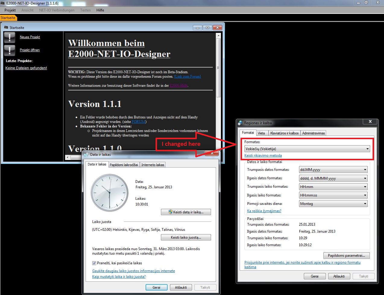
Task: Open the Trumpasis datos formatas dropdown
Action: [x=333, y=170]
